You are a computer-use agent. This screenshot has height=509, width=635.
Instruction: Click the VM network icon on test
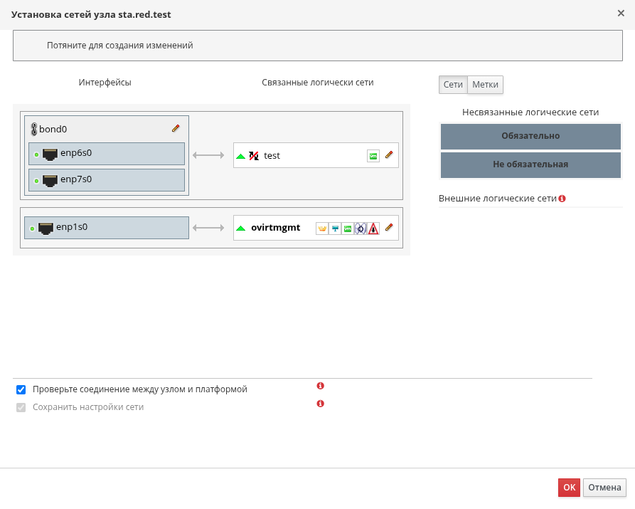(373, 156)
